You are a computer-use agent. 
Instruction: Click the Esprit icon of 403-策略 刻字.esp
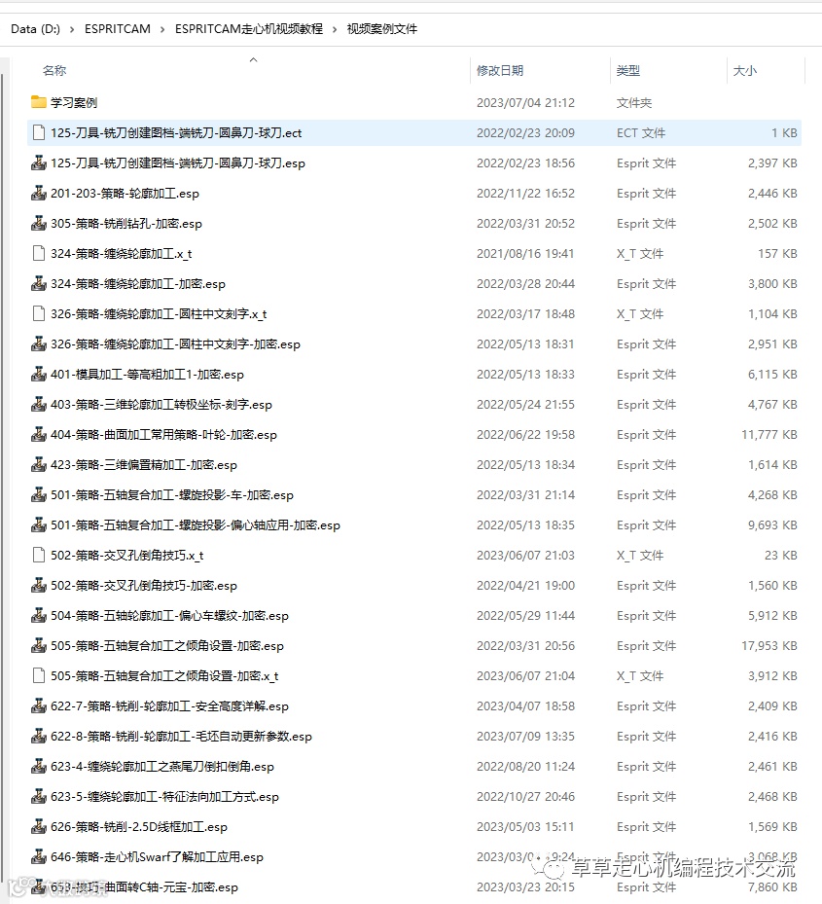(39, 404)
